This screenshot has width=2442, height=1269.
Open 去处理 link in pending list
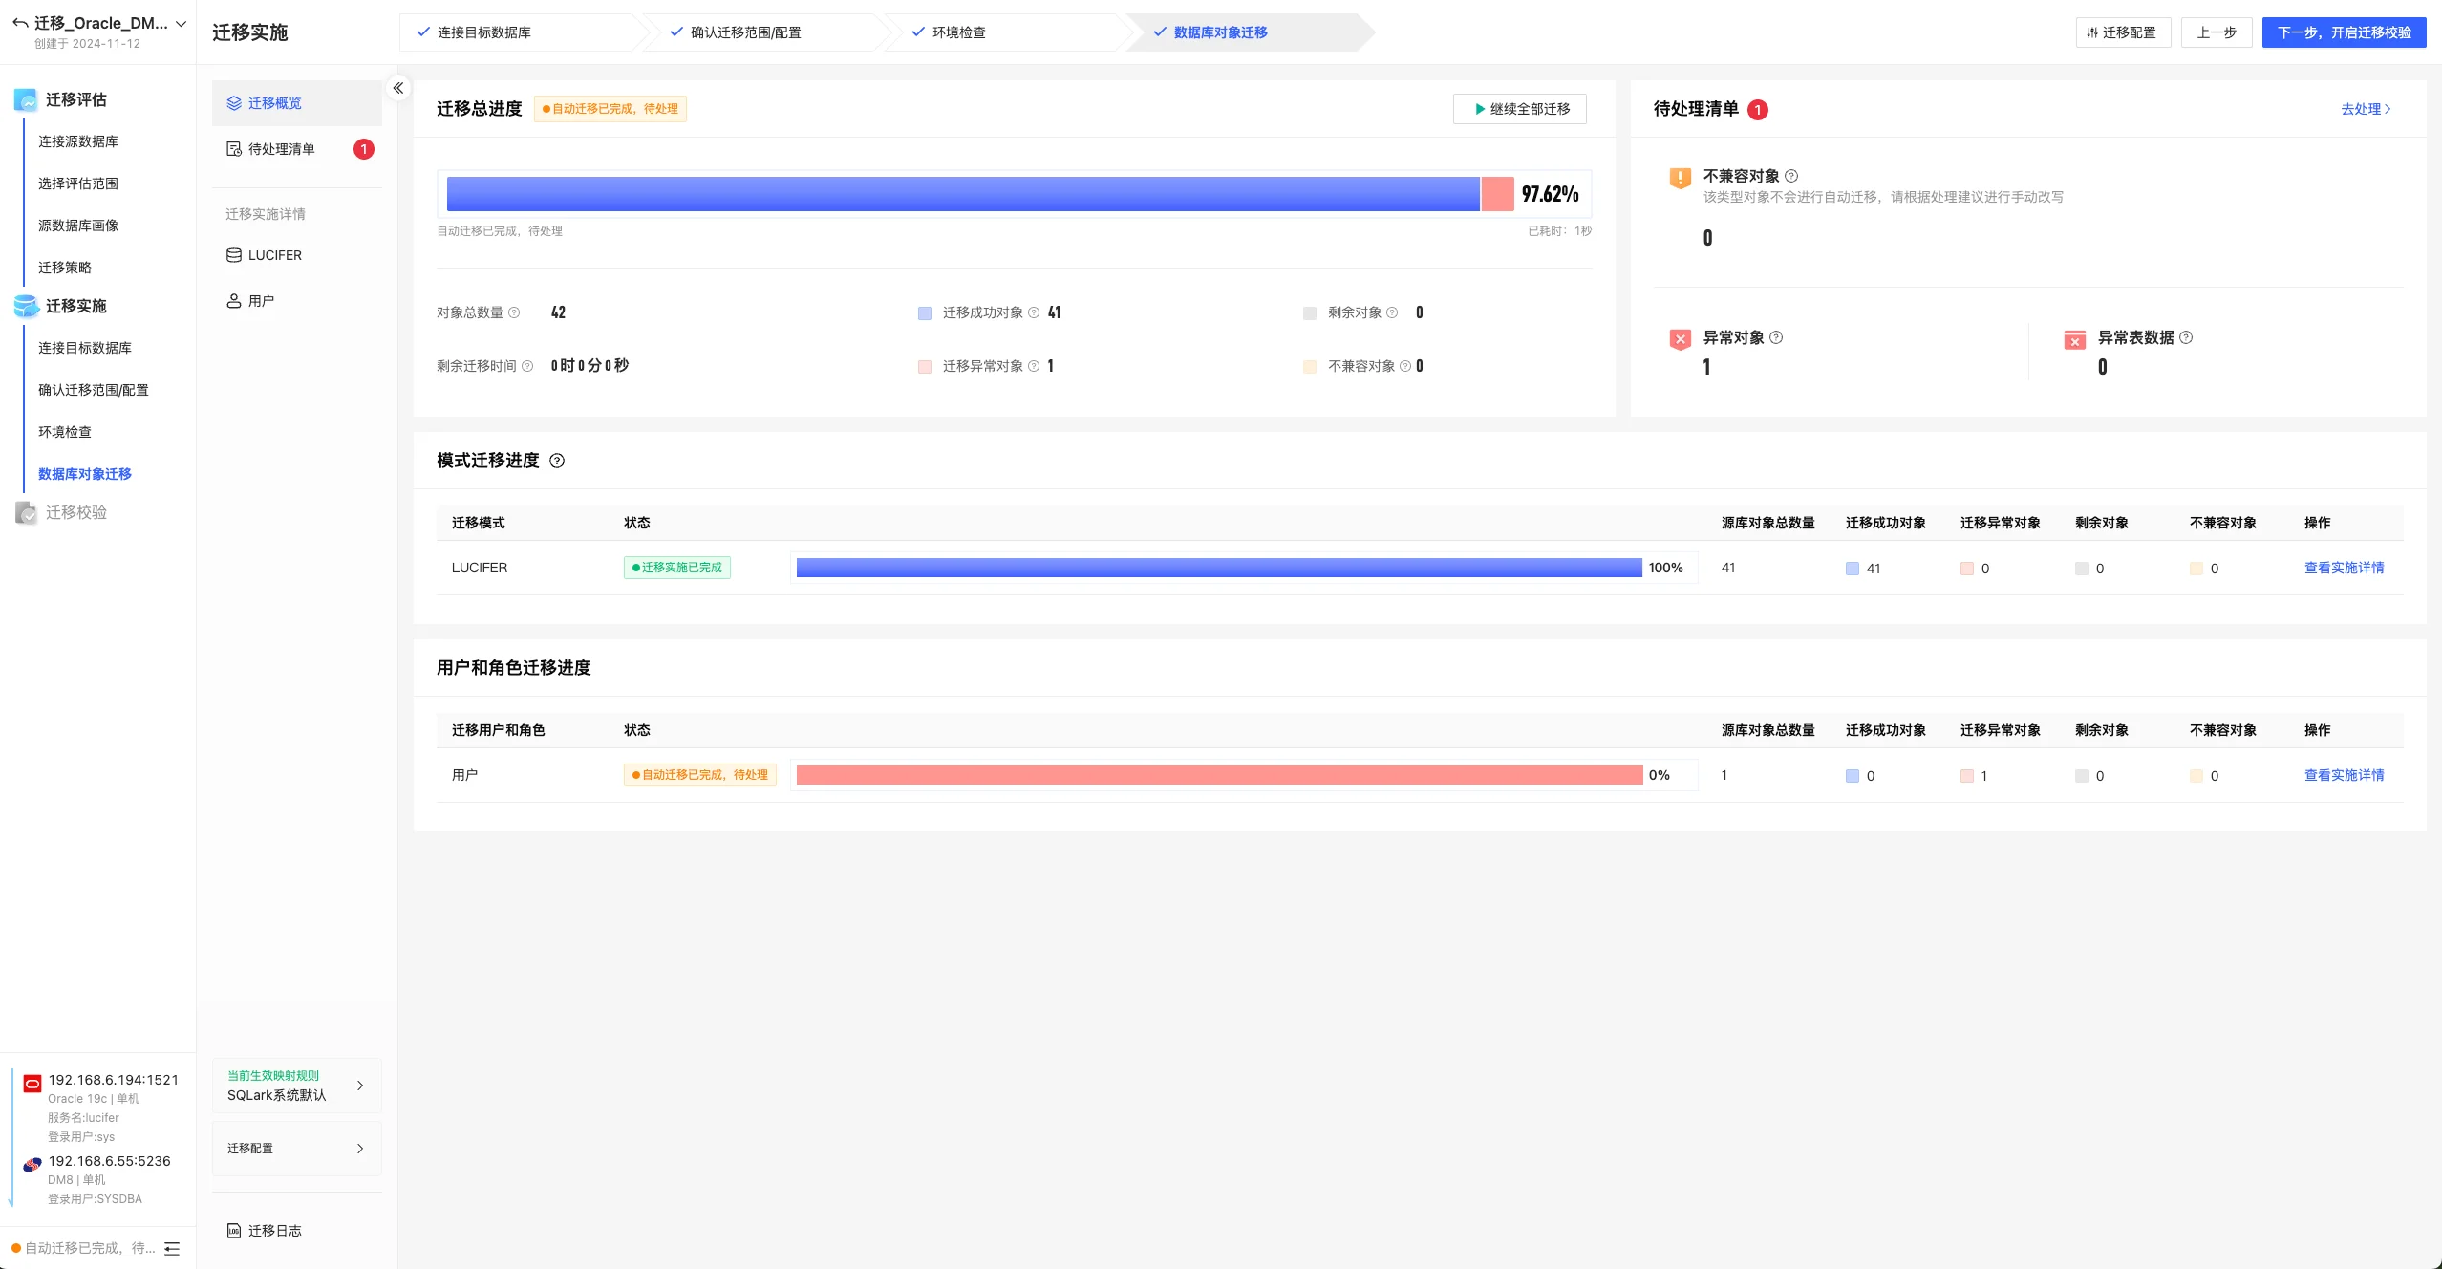click(x=2365, y=109)
